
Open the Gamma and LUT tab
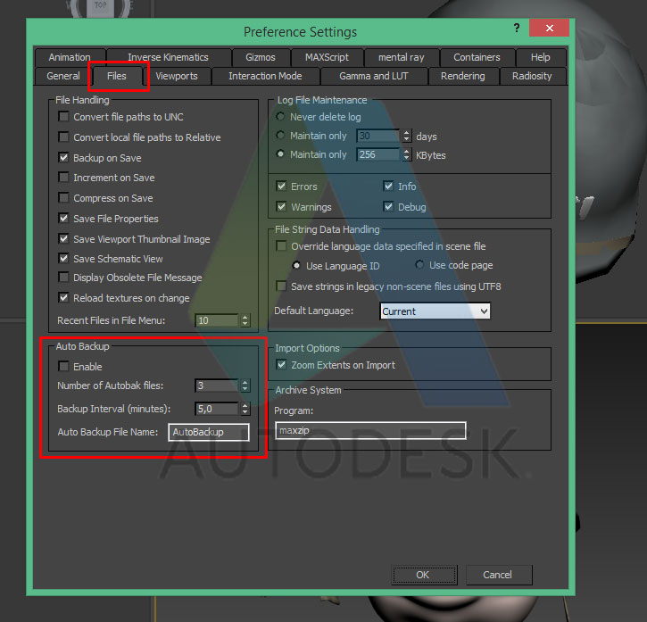(373, 76)
